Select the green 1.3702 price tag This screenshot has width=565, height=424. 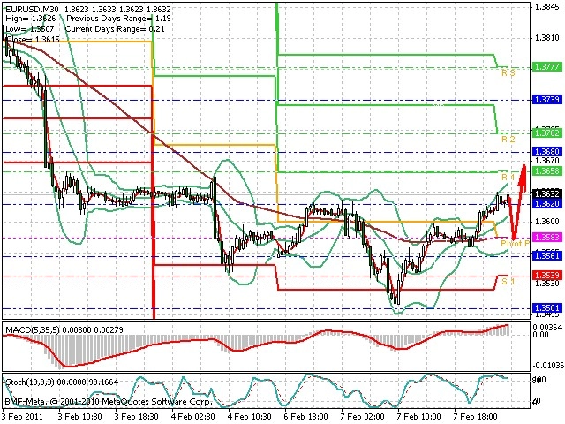(x=547, y=133)
